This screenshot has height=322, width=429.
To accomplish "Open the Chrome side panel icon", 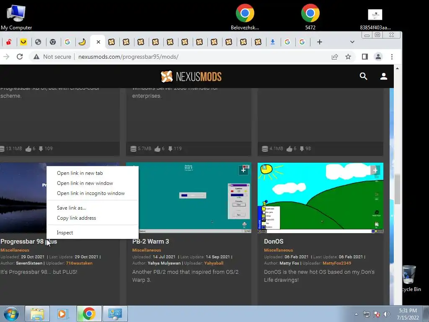I will click(365, 57).
